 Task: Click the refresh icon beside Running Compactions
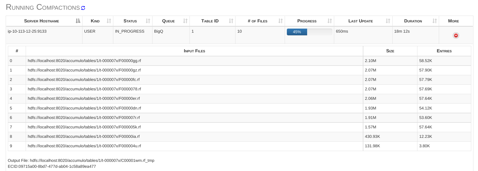point(83,8)
